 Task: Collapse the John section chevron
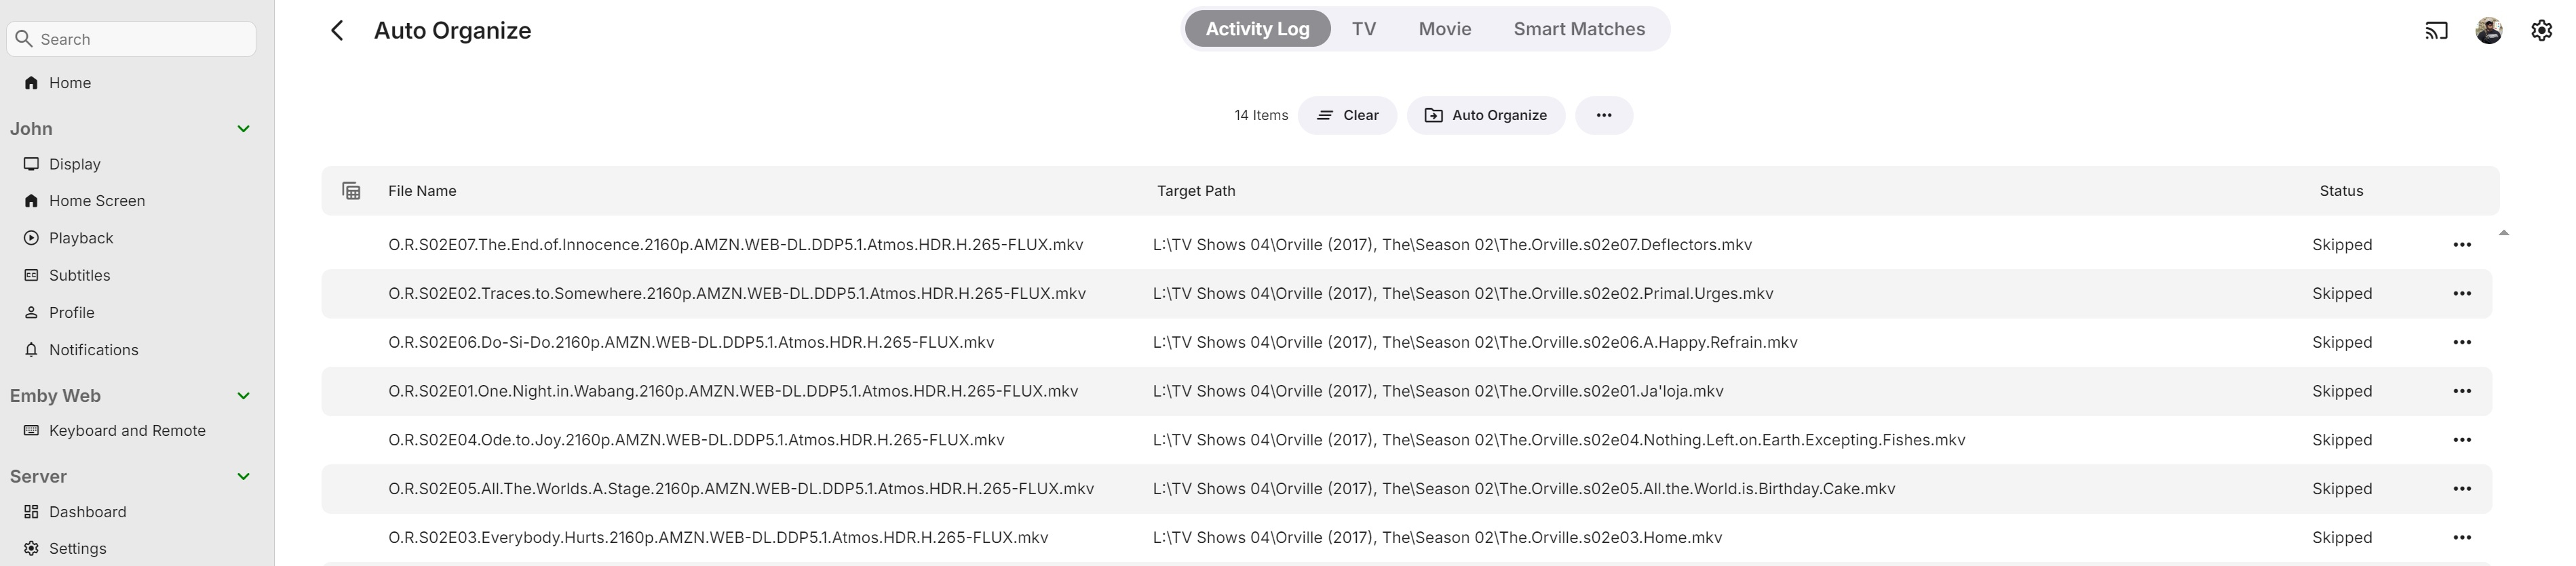coord(243,129)
